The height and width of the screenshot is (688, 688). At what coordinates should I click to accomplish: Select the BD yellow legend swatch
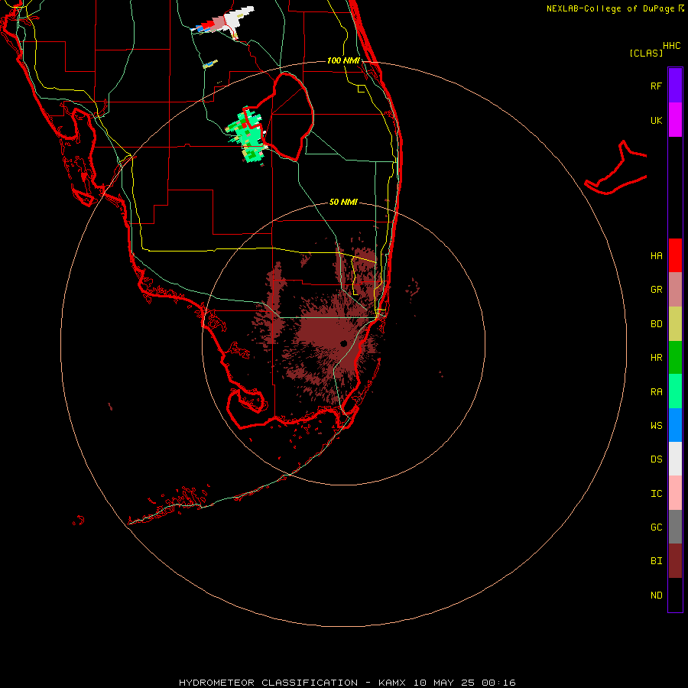click(675, 324)
